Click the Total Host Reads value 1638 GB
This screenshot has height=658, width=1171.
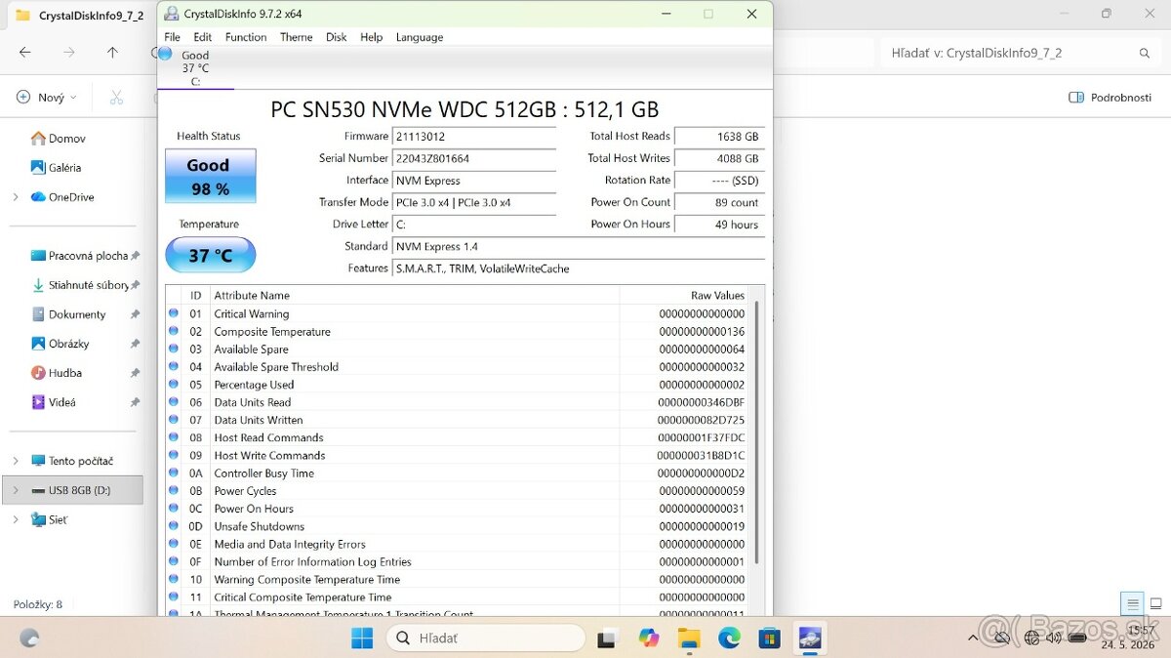tap(719, 137)
